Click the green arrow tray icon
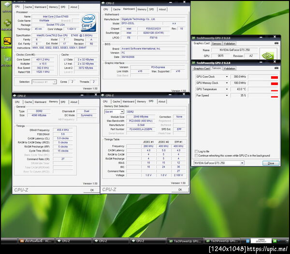This screenshot has height=254, width=290. (x=275, y=241)
